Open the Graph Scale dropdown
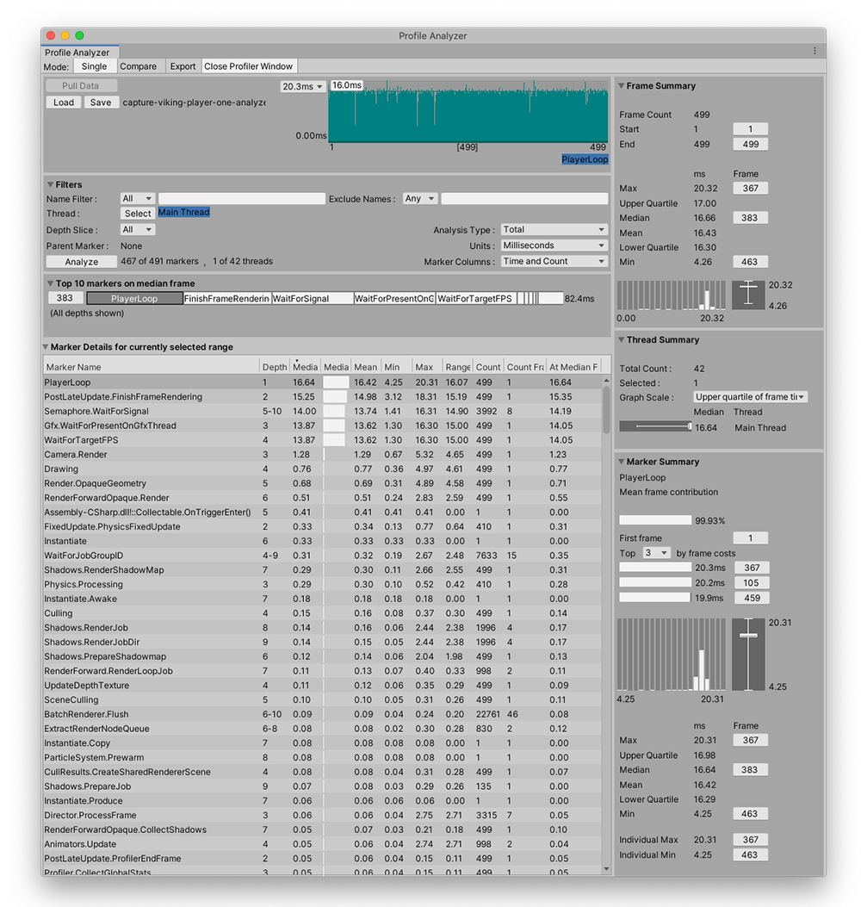 (x=750, y=397)
